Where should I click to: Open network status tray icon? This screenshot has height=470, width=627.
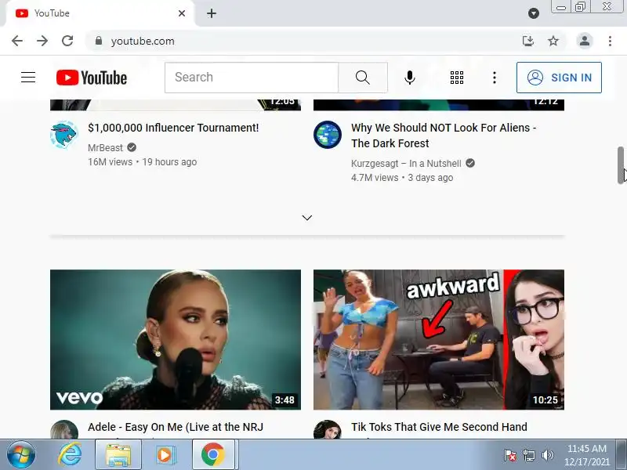[528, 455]
